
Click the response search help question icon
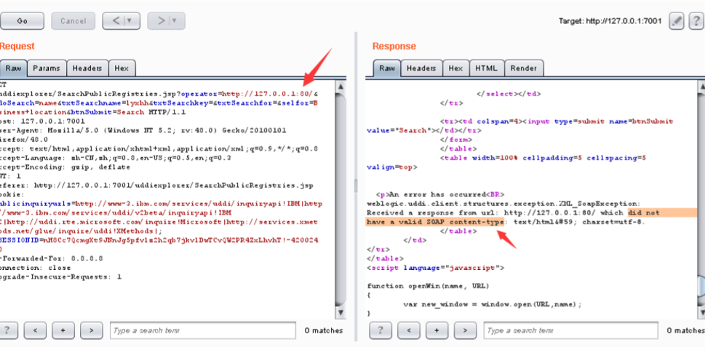(381, 330)
